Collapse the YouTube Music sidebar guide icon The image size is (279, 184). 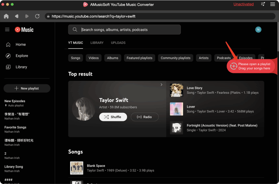coord(7,30)
